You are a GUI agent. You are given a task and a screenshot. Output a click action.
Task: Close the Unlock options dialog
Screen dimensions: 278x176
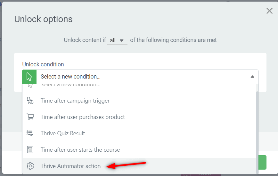269,11
